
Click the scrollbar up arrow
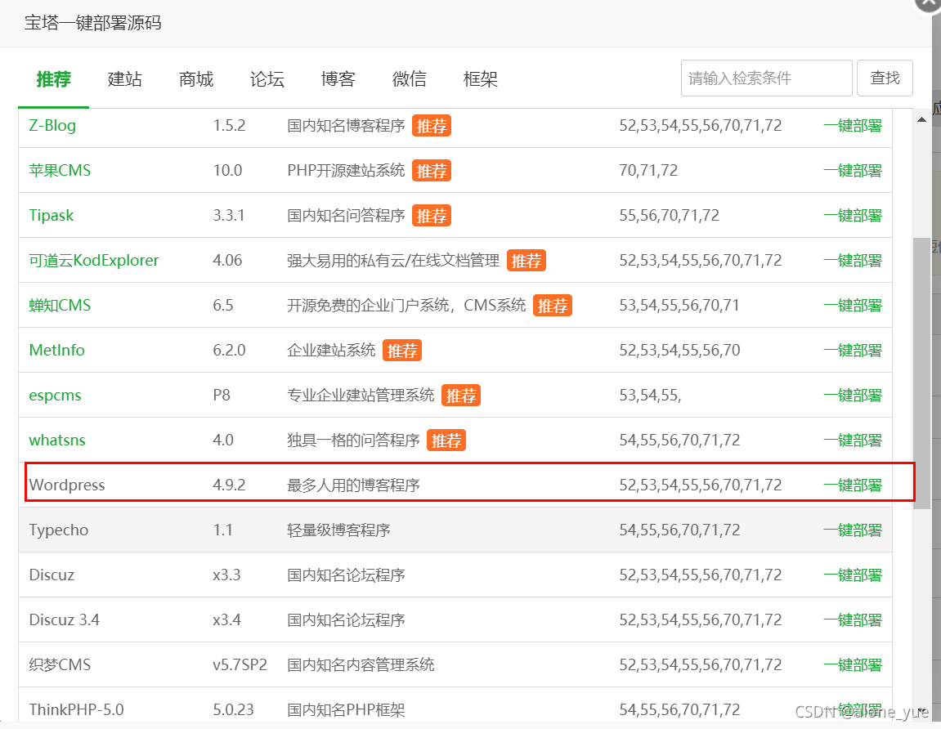[921, 120]
